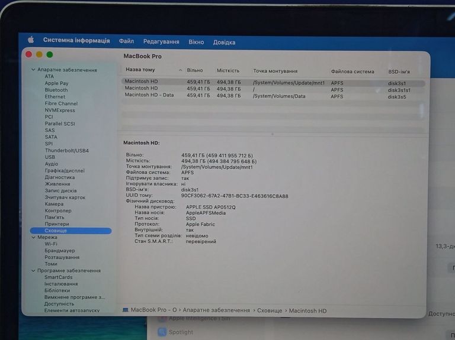Select Thunderbolt/USB4 in the sidebar
Screen dimensions: 455x340
(66, 151)
